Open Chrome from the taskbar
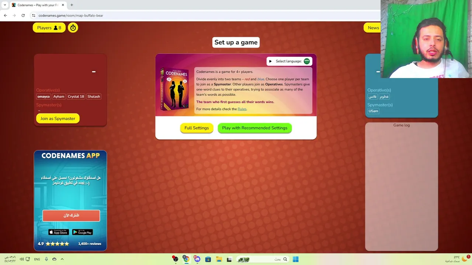The height and width of the screenshot is (265, 472). click(x=186, y=259)
